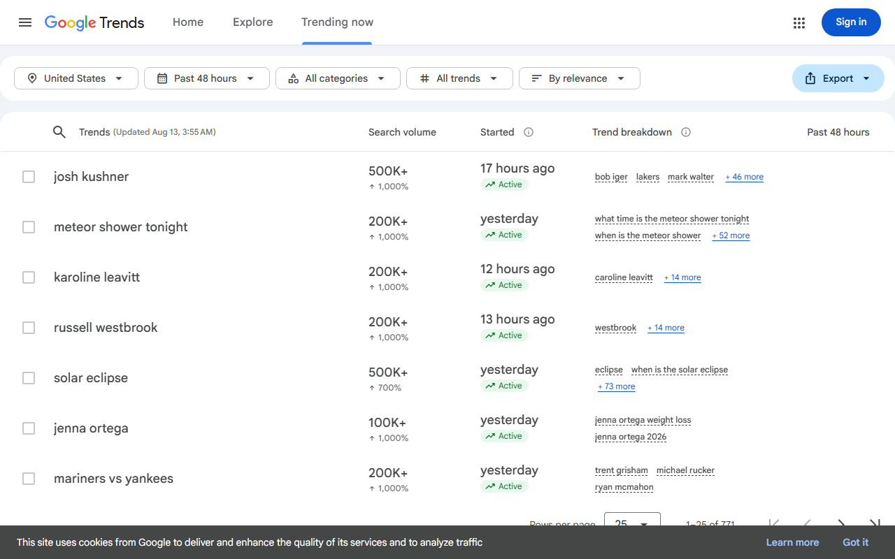
Task: Click the trent grisham breakdown term
Action: (x=622, y=470)
